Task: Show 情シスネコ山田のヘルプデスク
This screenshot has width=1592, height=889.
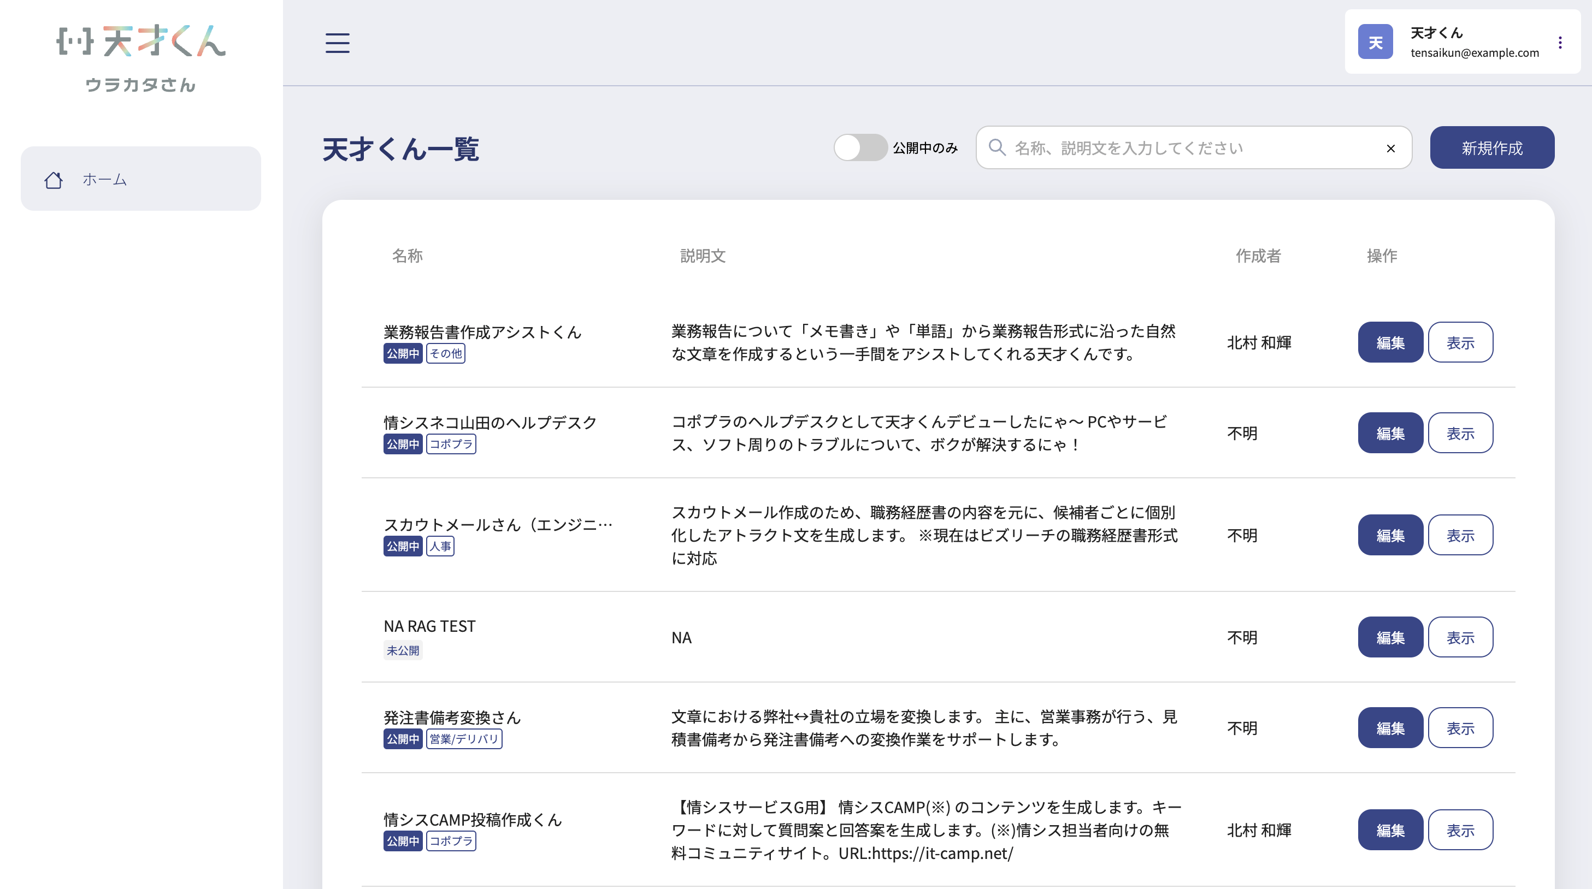Action: tap(1460, 433)
